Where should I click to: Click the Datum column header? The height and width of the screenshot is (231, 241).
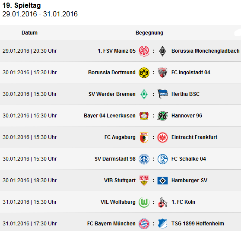[29, 33]
